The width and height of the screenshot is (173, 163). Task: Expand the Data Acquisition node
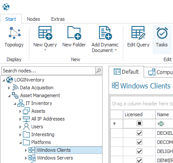click(x=9, y=88)
